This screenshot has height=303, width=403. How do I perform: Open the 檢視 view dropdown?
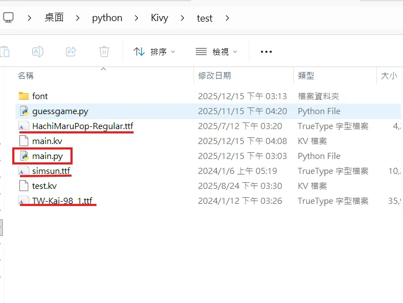click(x=216, y=52)
